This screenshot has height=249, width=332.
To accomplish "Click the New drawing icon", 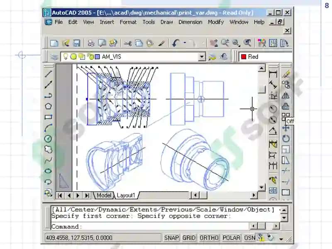I will pyautogui.click(x=54, y=43).
